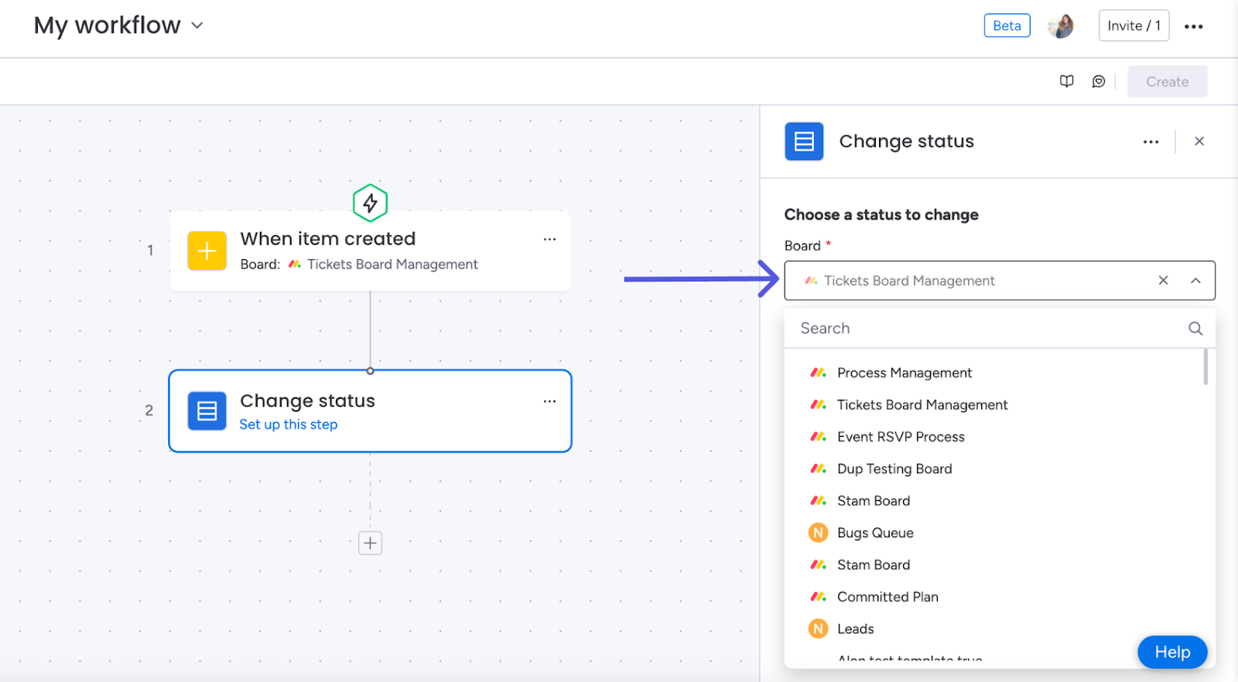1238x682 pixels.
Task: Click the search magnifier icon
Action: point(1195,329)
